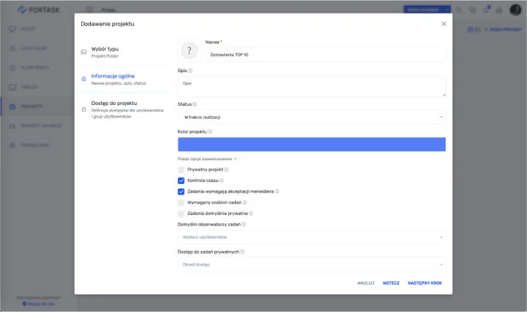Open the Wybierz użytkowników dropdown
The image size is (527, 312).
click(x=311, y=238)
